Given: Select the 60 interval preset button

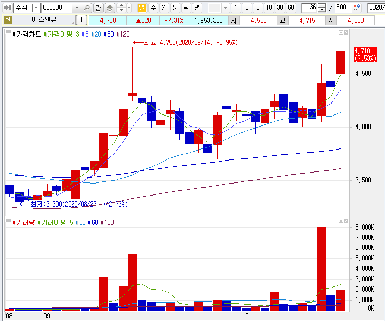Looking at the screenshot, I should 291,8.
